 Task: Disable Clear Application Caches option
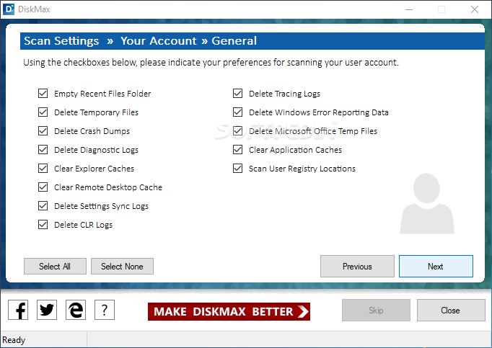(238, 150)
